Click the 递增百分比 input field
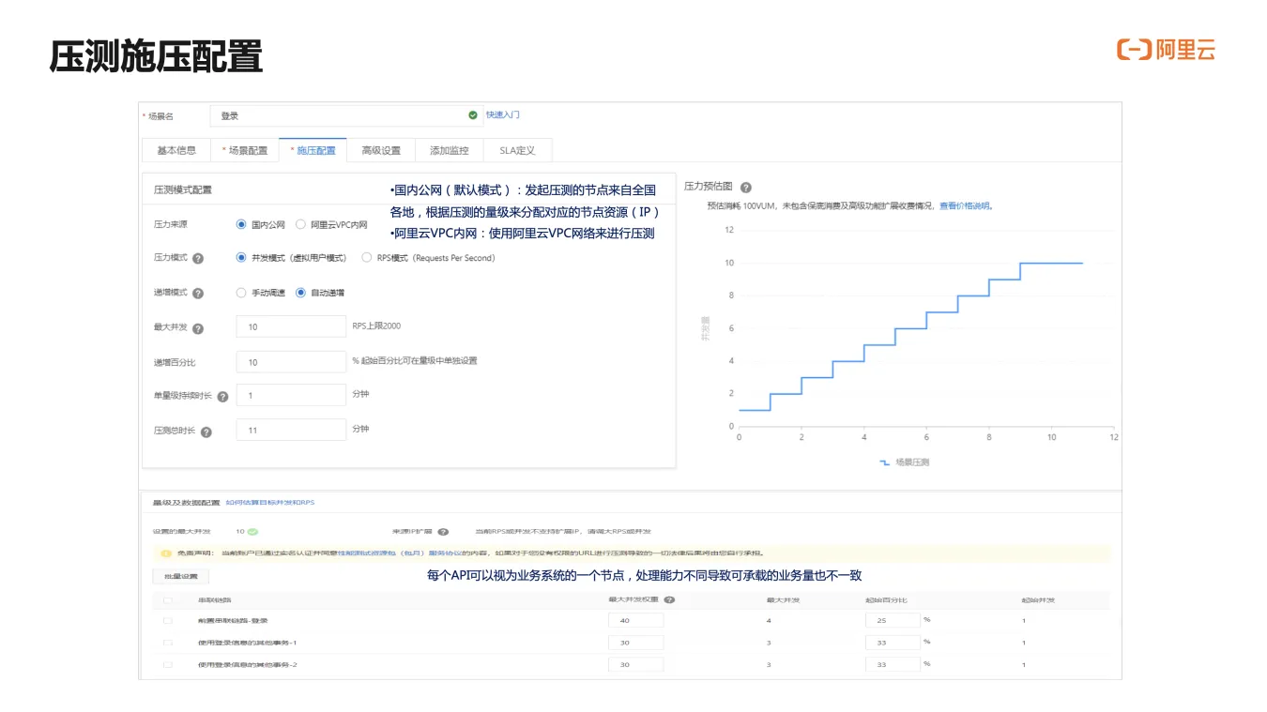 [x=291, y=362]
